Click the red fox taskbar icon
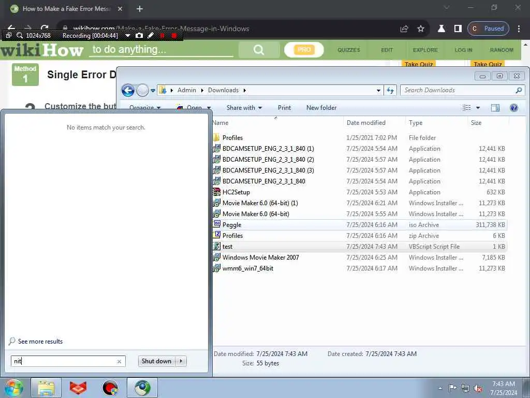The image size is (530, 398). pyautogui.click(x=78, y=388)
